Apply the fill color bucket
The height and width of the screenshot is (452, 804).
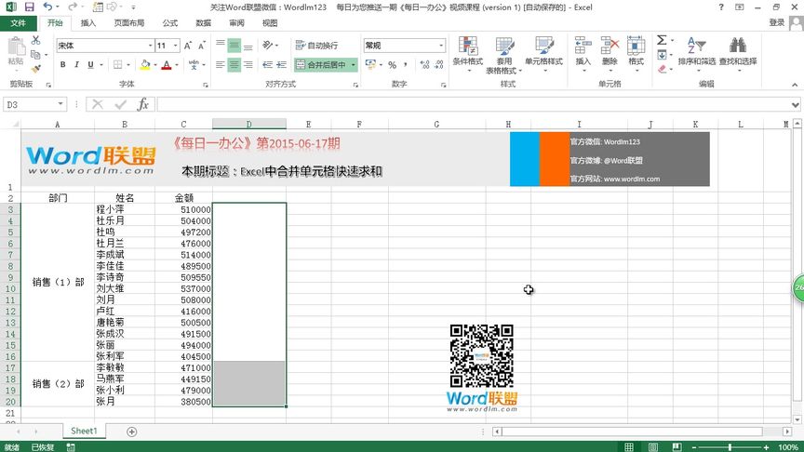pyautogui.click(x=144, y=65)
